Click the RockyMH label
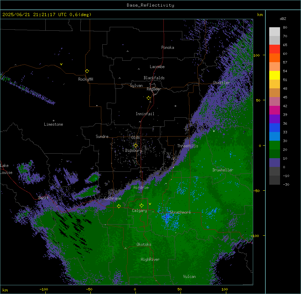301x294 pixels. [86, 79]
